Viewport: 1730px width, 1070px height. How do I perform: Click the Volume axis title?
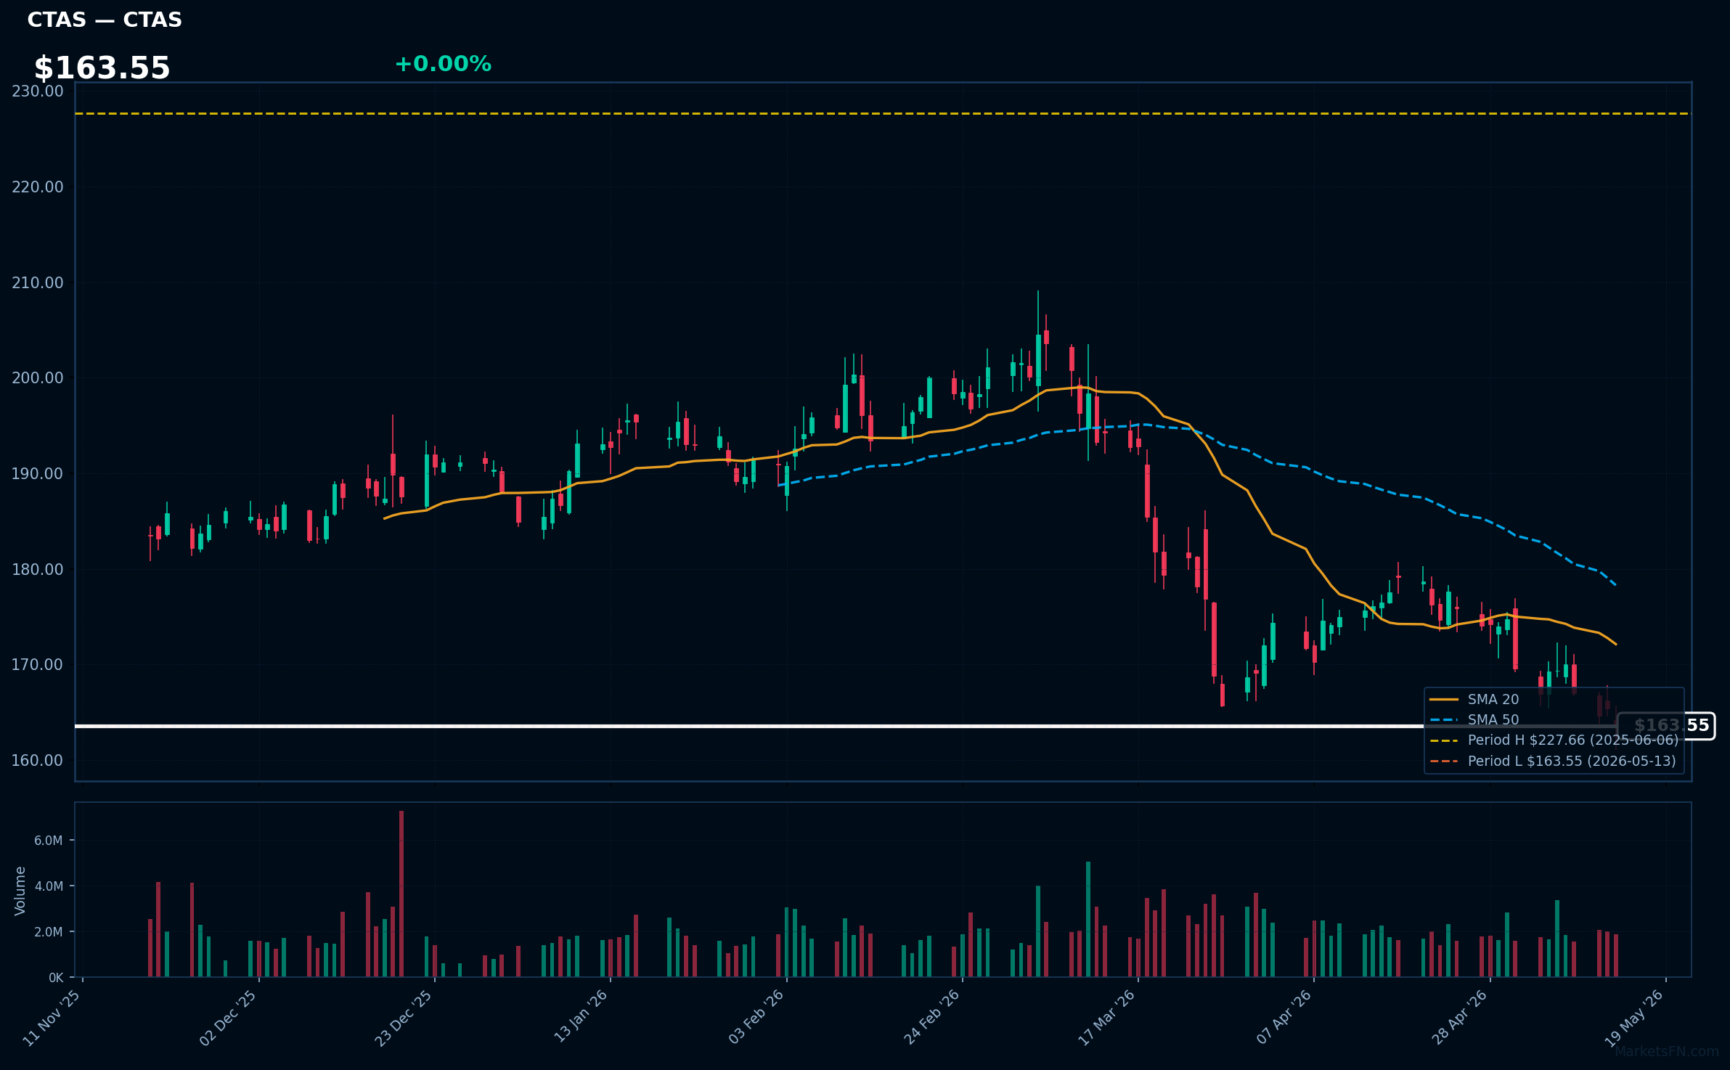pos(20,891)
